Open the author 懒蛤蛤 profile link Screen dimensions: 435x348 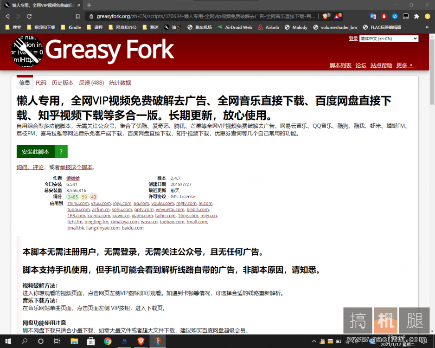point(73,178)
